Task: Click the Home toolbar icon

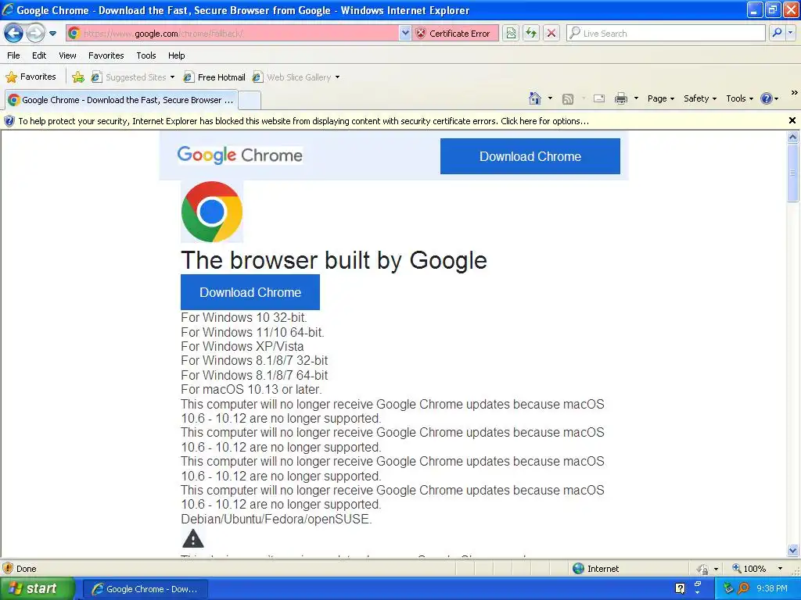Action: pyautogui.click(x=535, y=98)
